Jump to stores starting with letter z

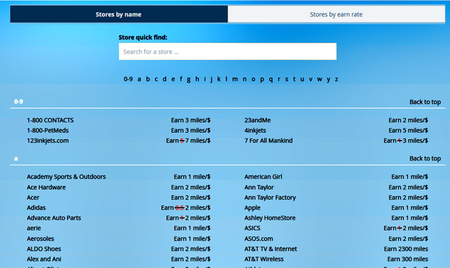[337, 79]
